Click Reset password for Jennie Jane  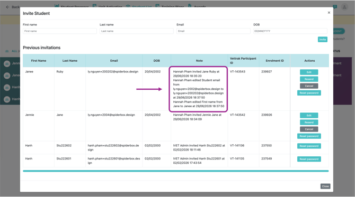309,136
